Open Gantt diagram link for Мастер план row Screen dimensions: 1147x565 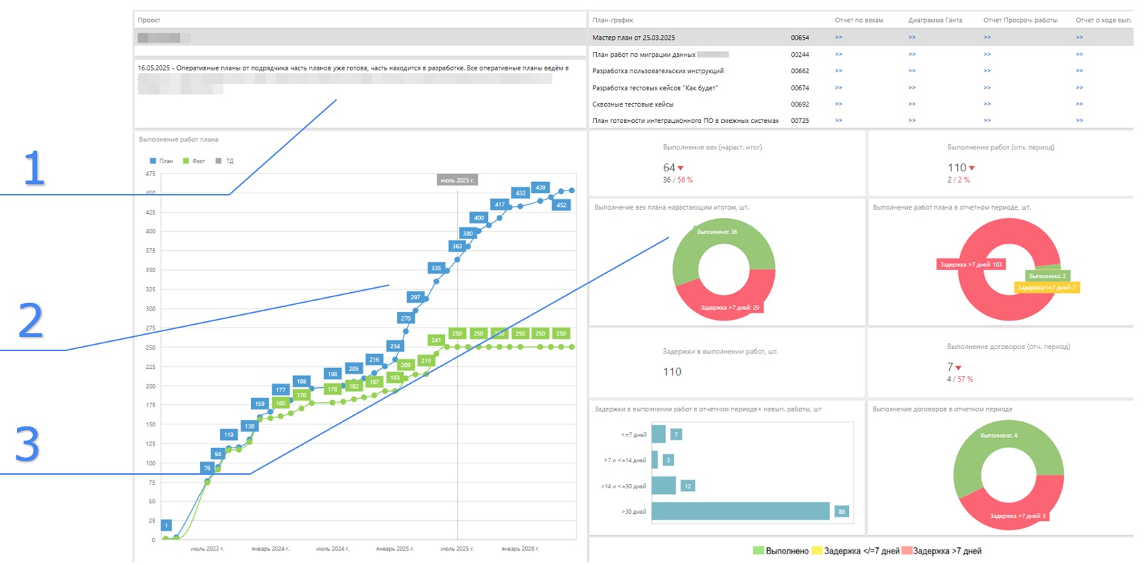pyautogui.click(x=911, y=38)
